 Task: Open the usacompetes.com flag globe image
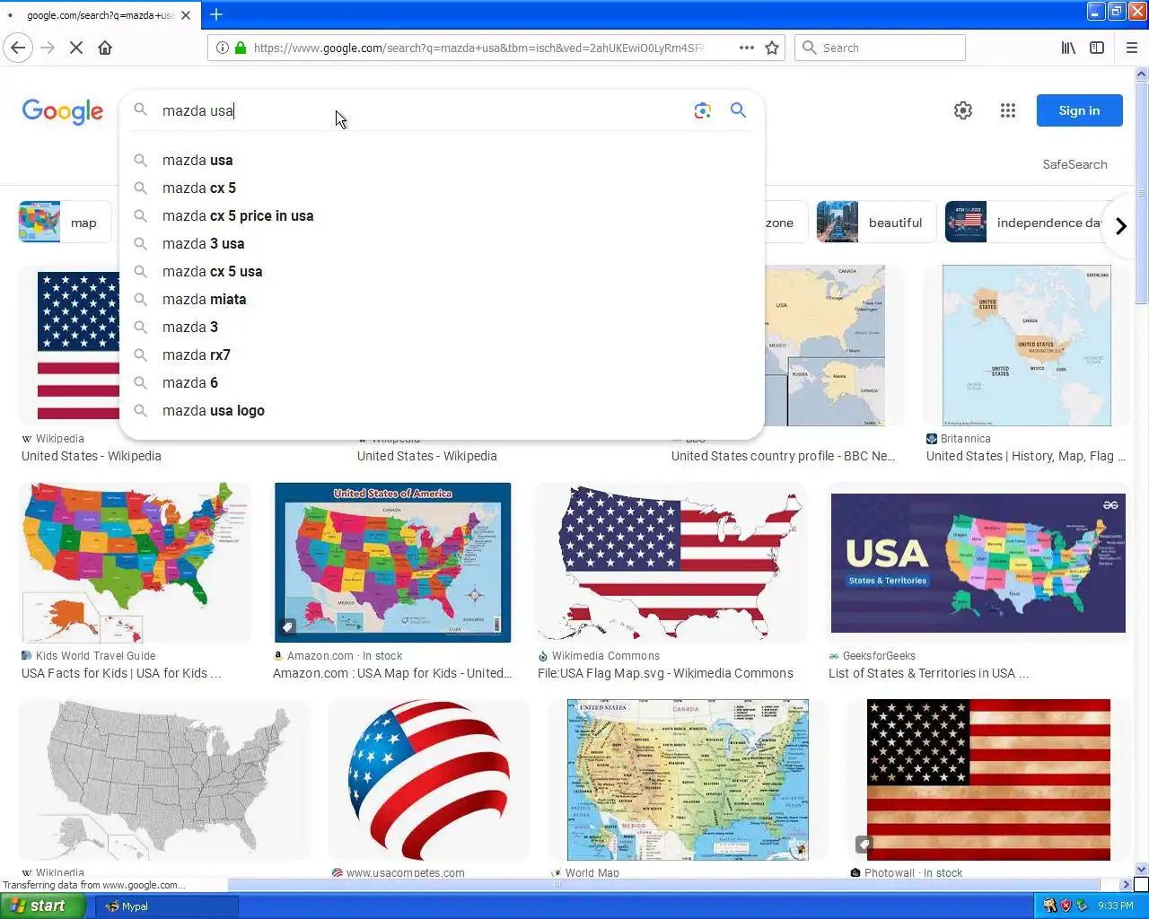[428, 779]
